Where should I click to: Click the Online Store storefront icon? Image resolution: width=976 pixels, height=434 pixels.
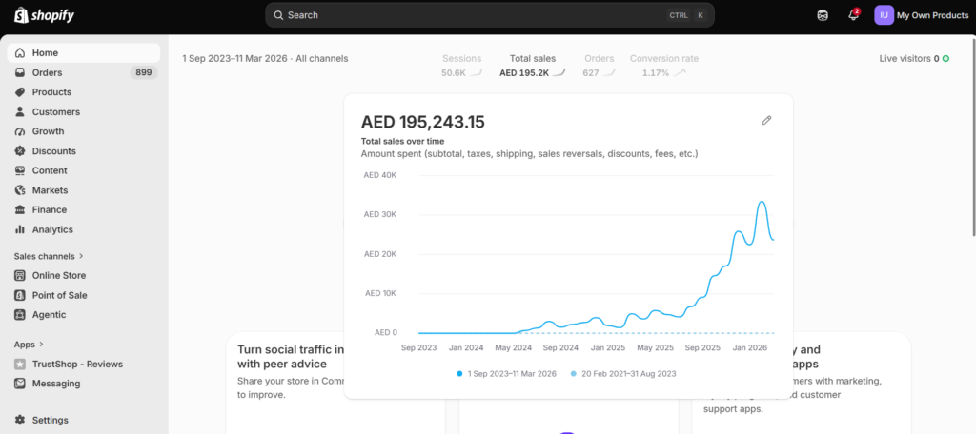20,275
